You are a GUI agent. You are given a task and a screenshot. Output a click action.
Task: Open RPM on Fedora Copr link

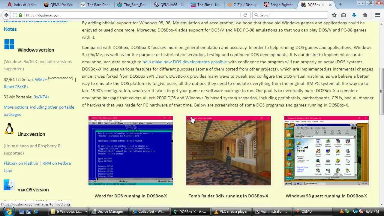click(37, 167)
